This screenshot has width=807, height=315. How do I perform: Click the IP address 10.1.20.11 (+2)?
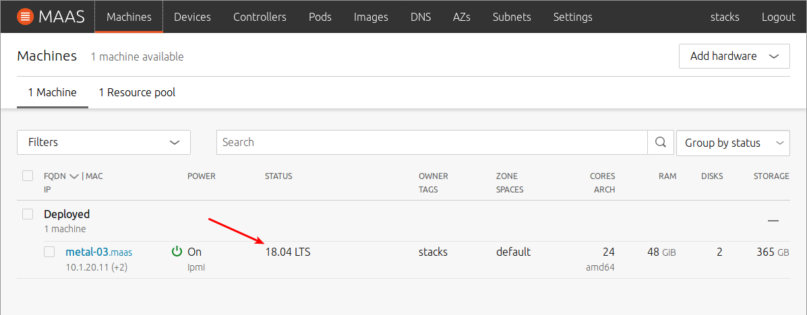pos(97,267)
